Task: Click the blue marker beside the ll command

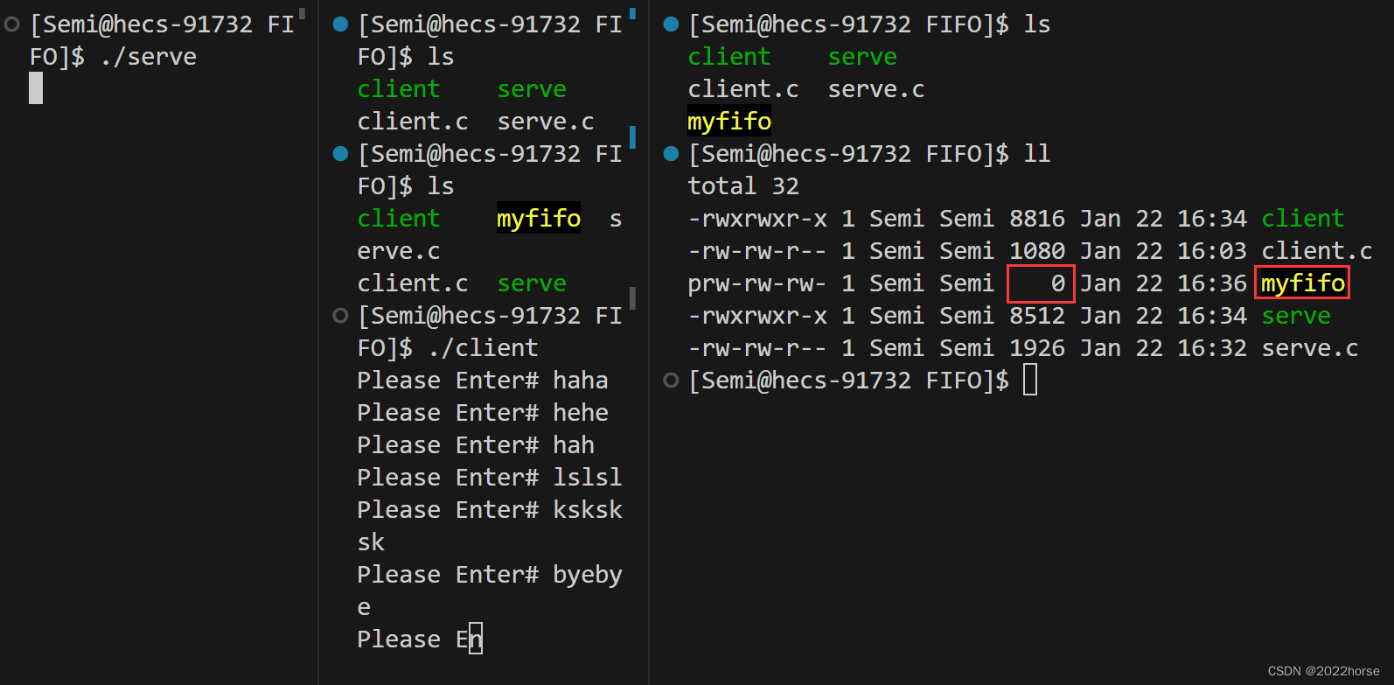Action: pos(671,154)
